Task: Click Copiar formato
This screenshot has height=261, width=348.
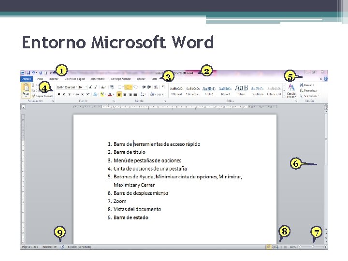Action: point(43,96)
